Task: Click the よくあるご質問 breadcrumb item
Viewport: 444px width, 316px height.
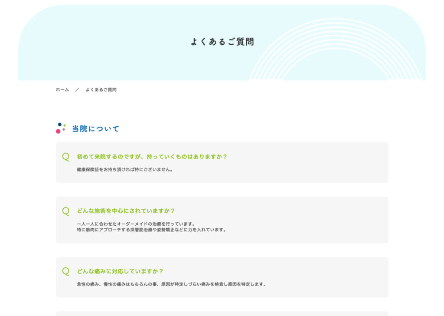Action: [101, 90]
